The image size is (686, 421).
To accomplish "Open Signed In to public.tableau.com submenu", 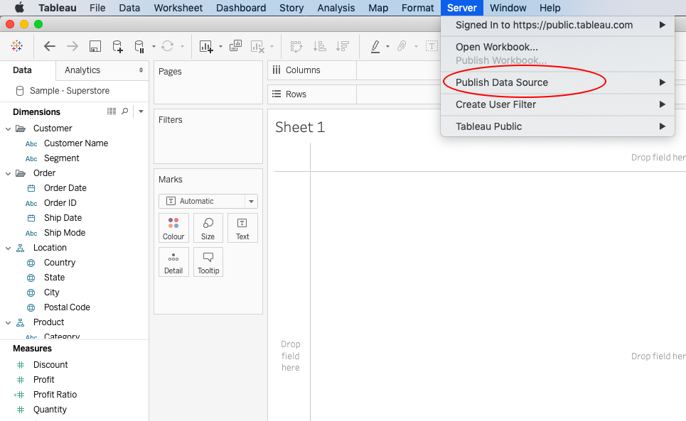I will tap(557, 25).
